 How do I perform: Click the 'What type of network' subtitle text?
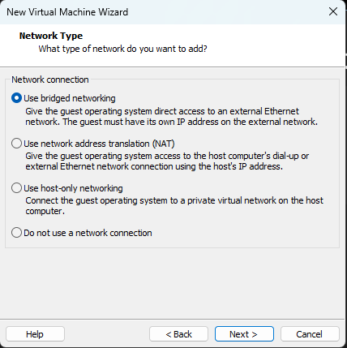(x=123, y=49)
